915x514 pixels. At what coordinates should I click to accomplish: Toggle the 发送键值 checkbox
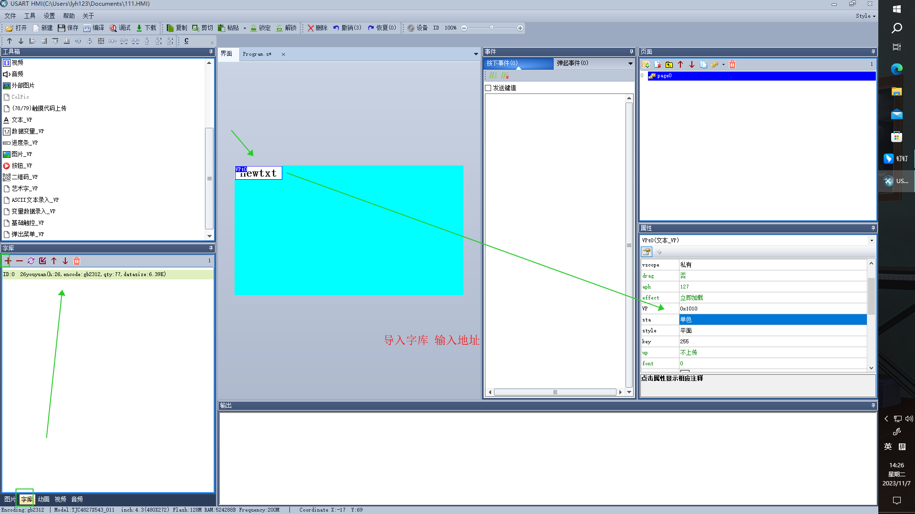pos(488,88)
